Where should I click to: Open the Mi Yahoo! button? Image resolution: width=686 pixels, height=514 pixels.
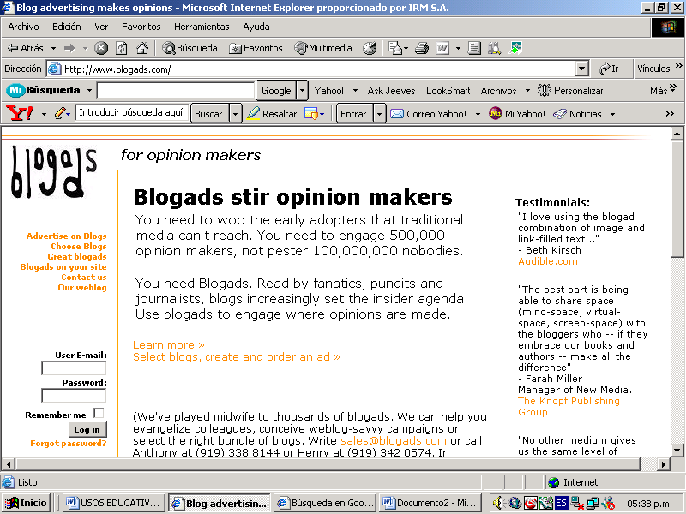[517, 114]
